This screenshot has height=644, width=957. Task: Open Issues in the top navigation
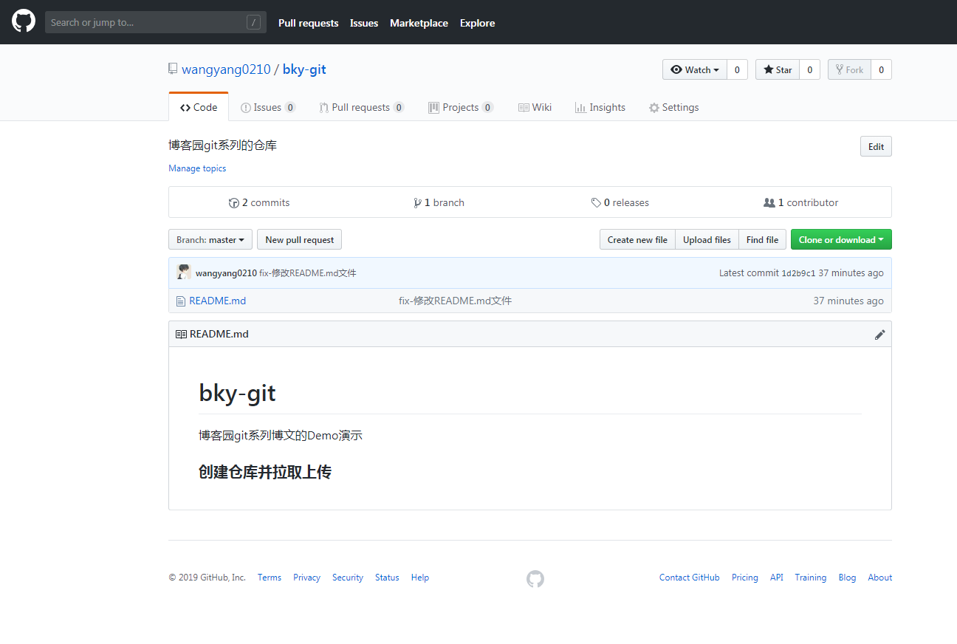click(x=364, y=23)
